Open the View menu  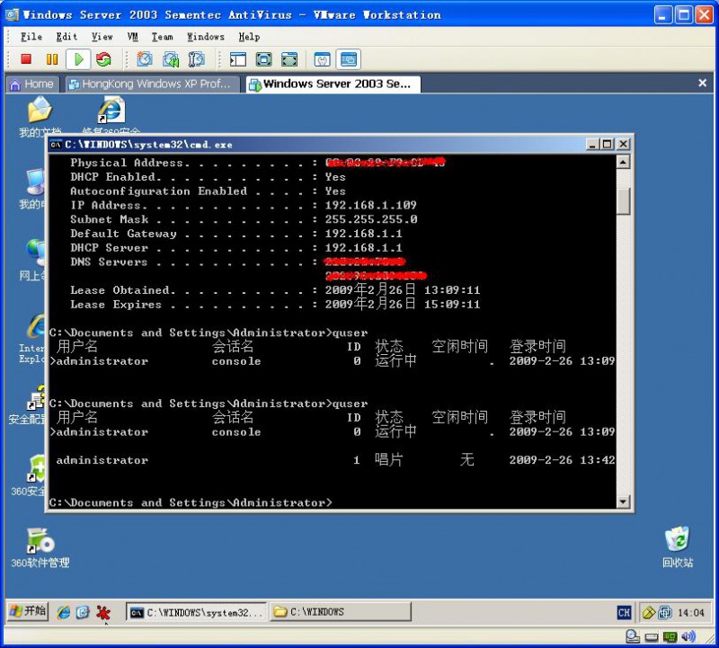pyautogui.click(x=102, y=37)
